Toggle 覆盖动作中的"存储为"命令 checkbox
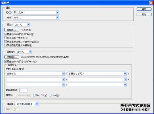This screenshot has height=114, width=154. 6,61
